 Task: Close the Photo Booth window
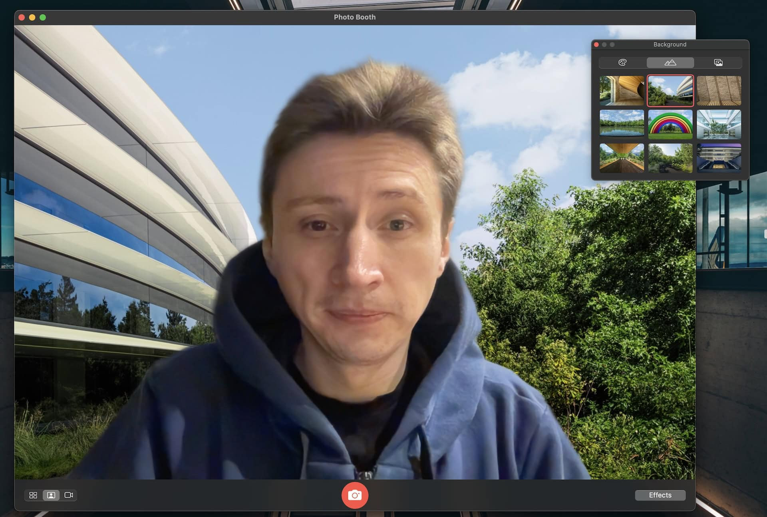[22, 17]
